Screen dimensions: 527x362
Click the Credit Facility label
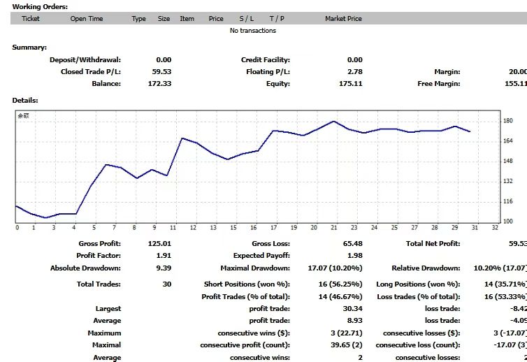pos(266,60)
